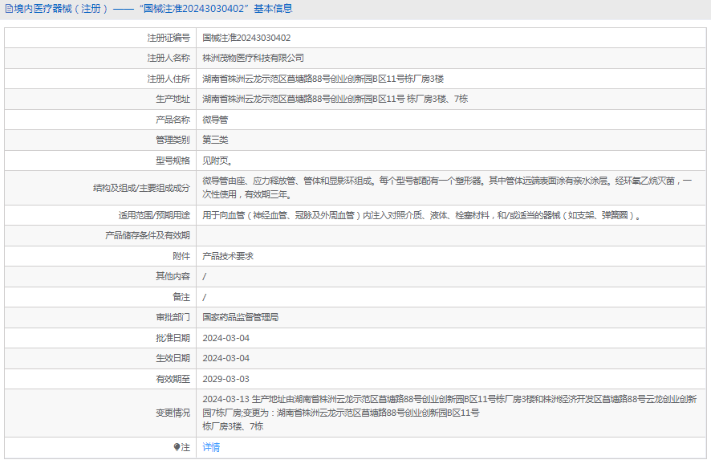Image resolution: width=711 pixels, height=464 pixels.
Task: Select company name 株洲茂物医疗科技有限公司
Action: (x=253, y=58)
